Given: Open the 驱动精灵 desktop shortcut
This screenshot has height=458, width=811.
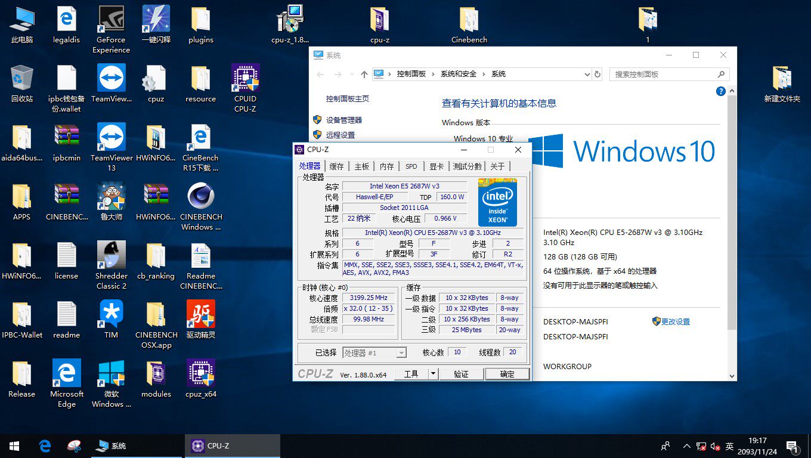Looking at the screenshot, I should point(201,320).
